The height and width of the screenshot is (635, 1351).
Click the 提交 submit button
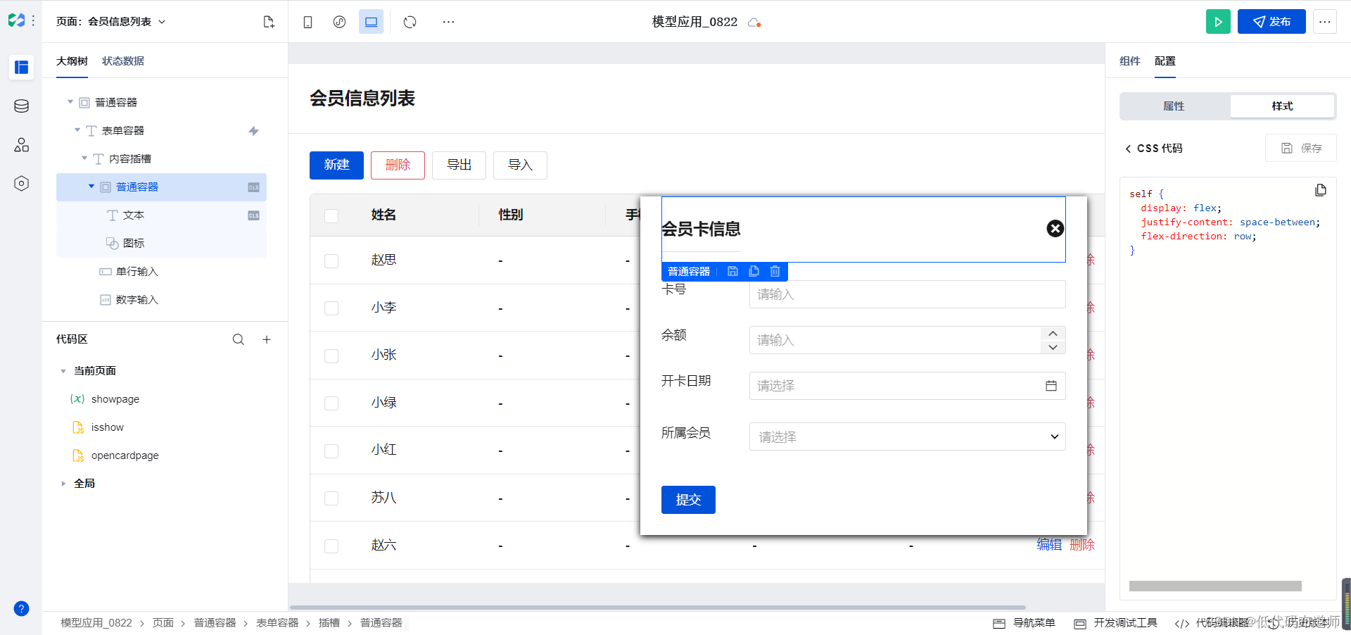click(x=688, y=500)
